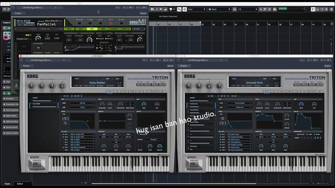Select the Monitor speaker tool in Cubase toolbar
Screen dimensions: 335x188
click(161, 9)
